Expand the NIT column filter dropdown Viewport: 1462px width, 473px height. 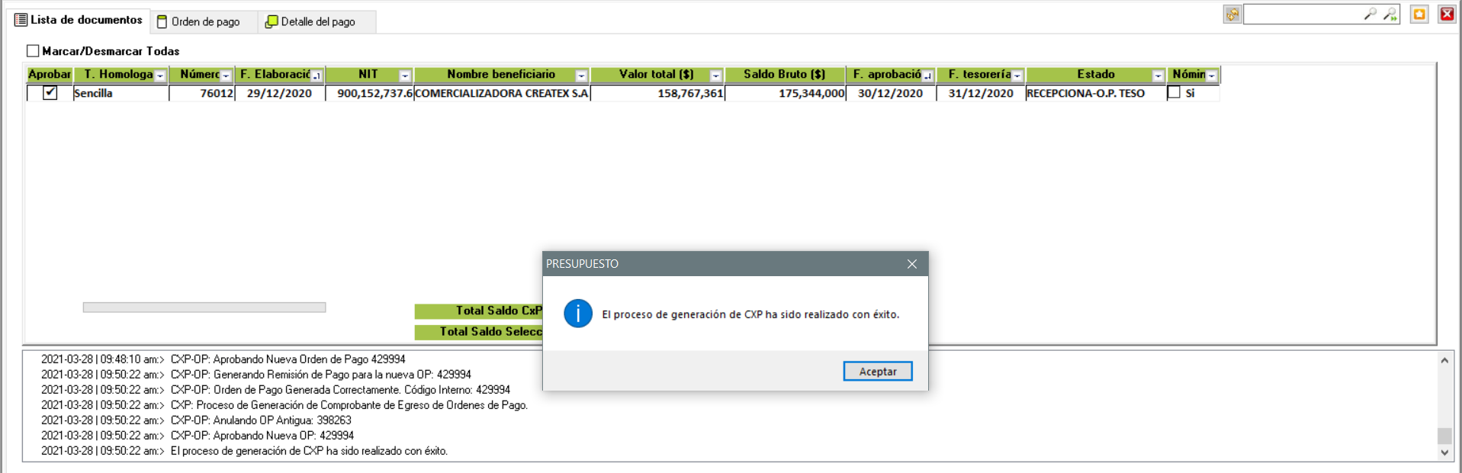[405, 76]
